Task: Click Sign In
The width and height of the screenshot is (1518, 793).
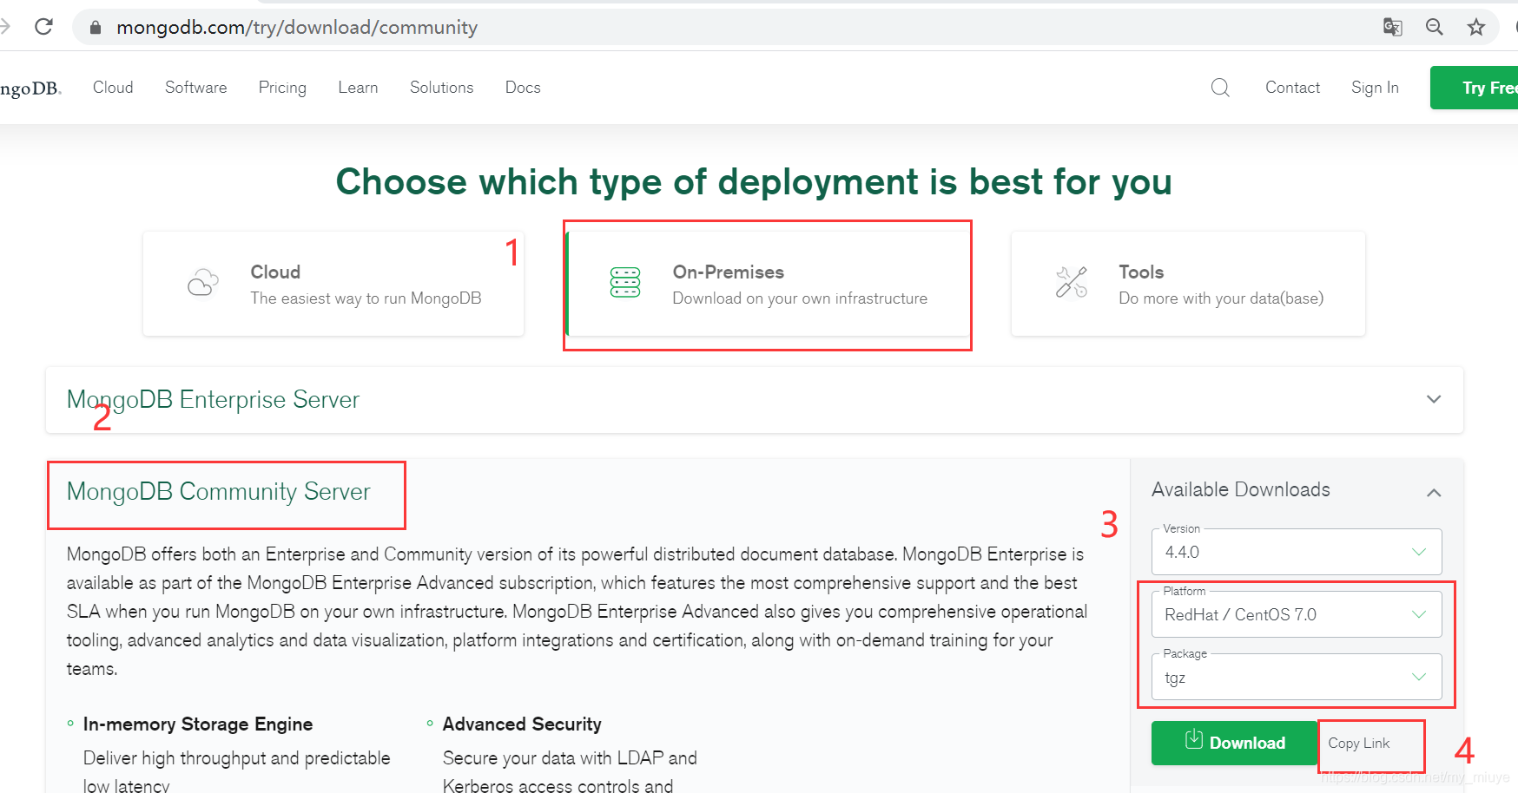Action: (1375, 88)
